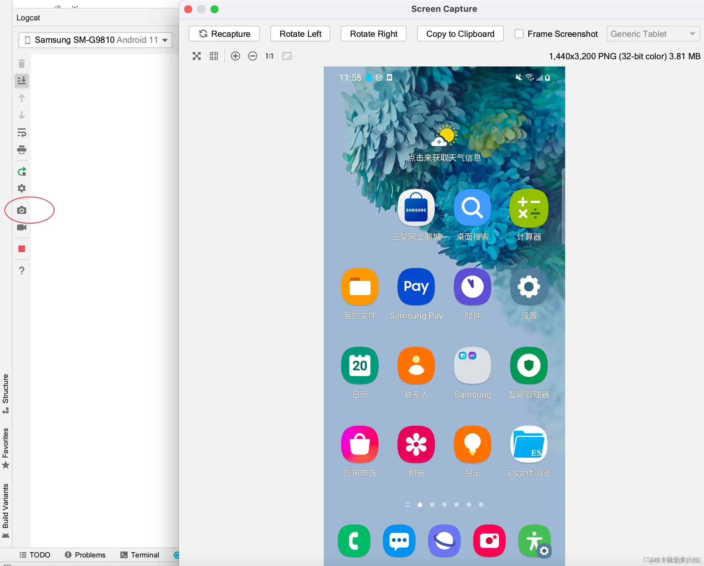The height and width of the screenshot is (566, 704).
Task: Toggle the grid overlay icon
Action: coord(214,56)
